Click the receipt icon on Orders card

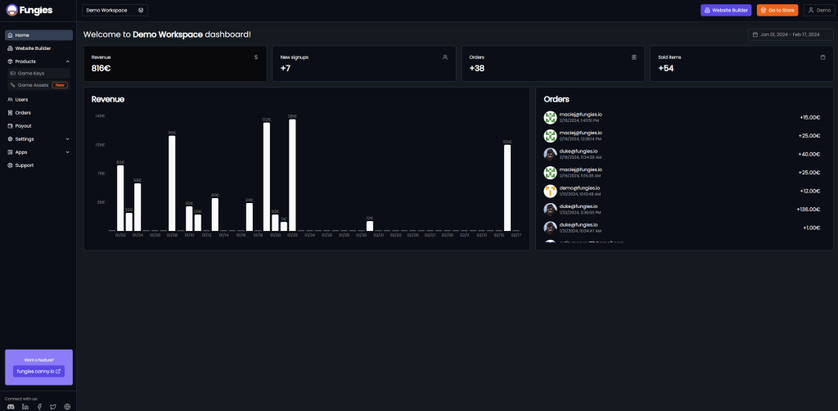pyautogui.click(x=634, y=57)
